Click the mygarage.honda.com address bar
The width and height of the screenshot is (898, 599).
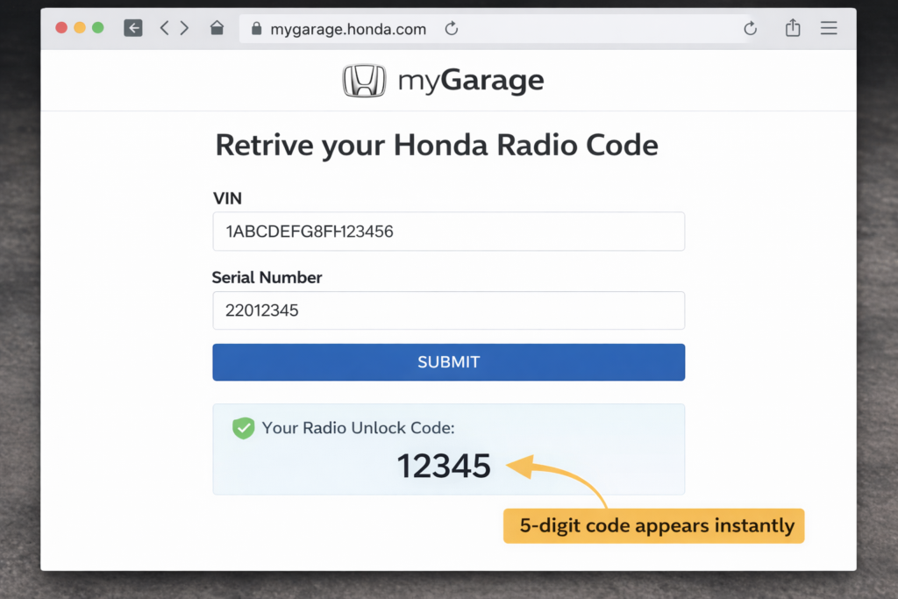pyautogui.click(x=349, y=28)
